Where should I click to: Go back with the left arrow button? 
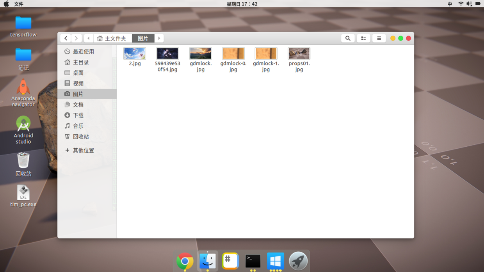(66, 38)
